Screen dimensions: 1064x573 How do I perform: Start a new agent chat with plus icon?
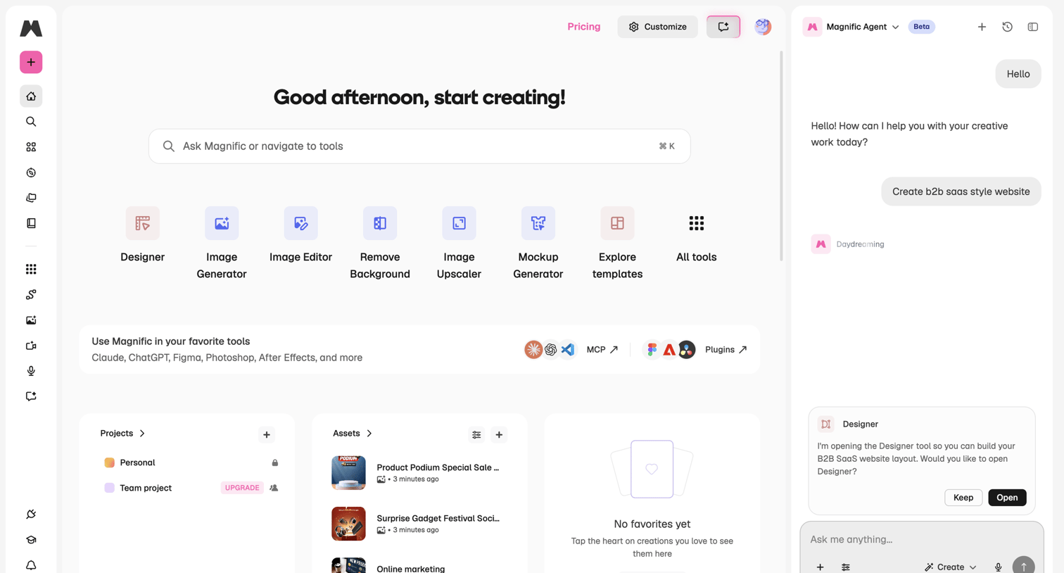tap(982, 27)
